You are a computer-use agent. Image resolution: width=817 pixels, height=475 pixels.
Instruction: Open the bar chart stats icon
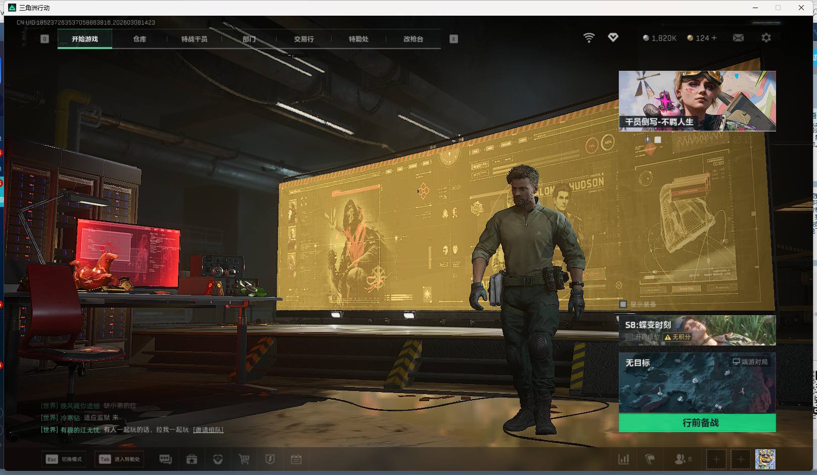pyautogui.click(x=624, y=459)
